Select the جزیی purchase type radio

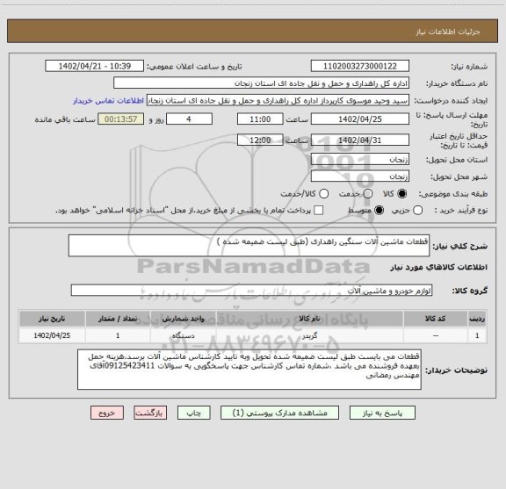coord(417,211)
